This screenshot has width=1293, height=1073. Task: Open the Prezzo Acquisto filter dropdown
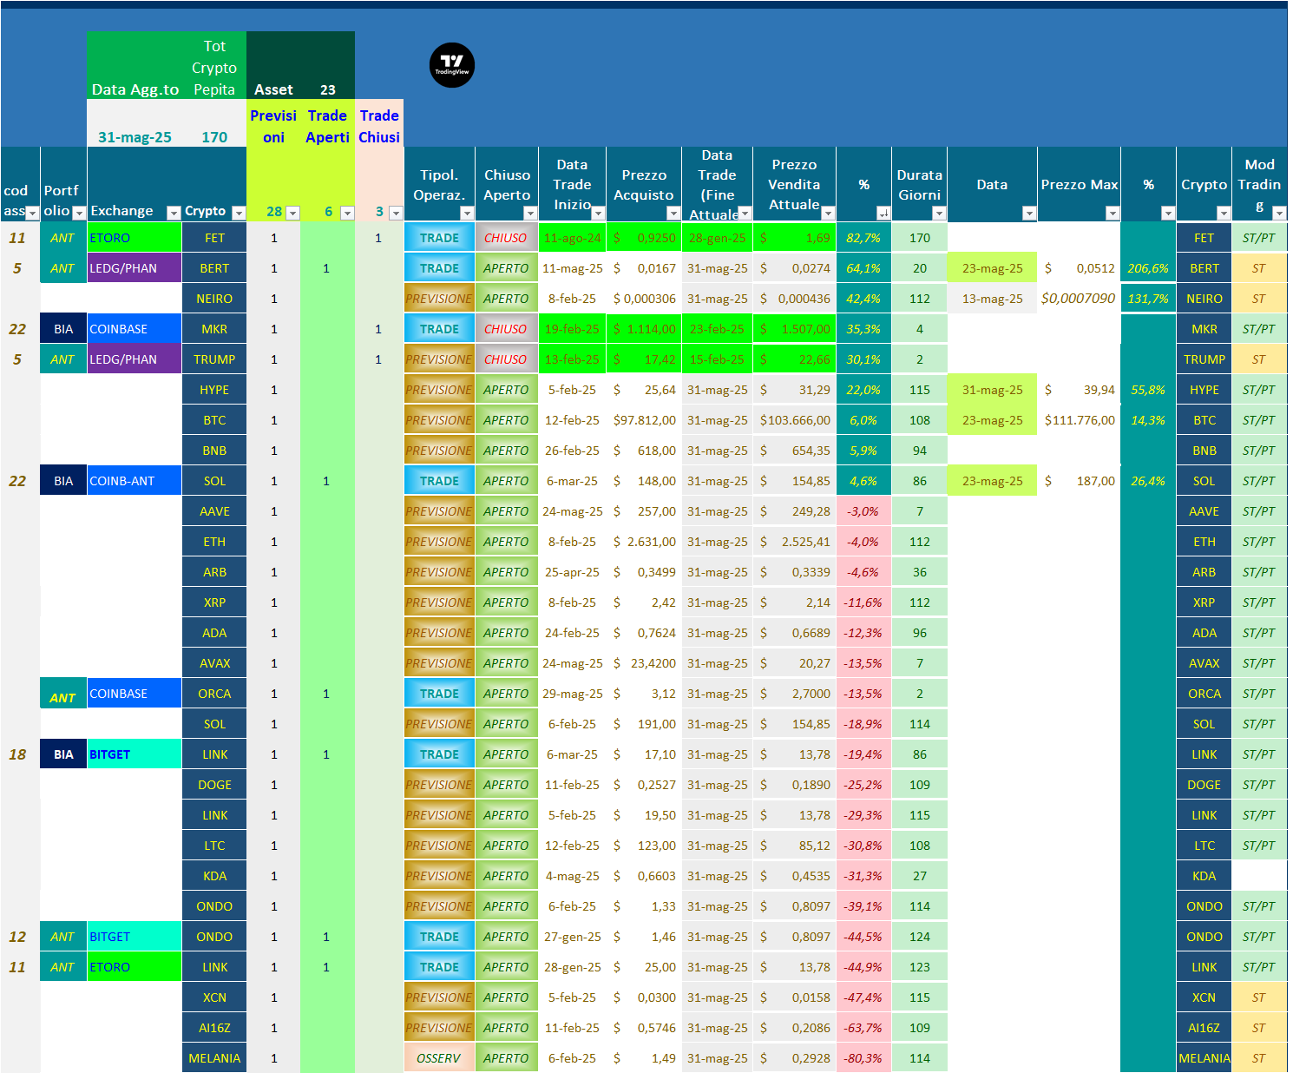point(673,214)
